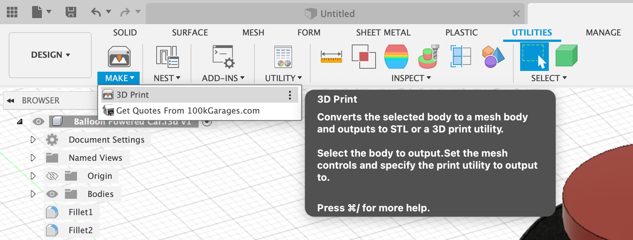Open the File menu dropdown arrow
The image size is (633, 240).
pos(49,12)
